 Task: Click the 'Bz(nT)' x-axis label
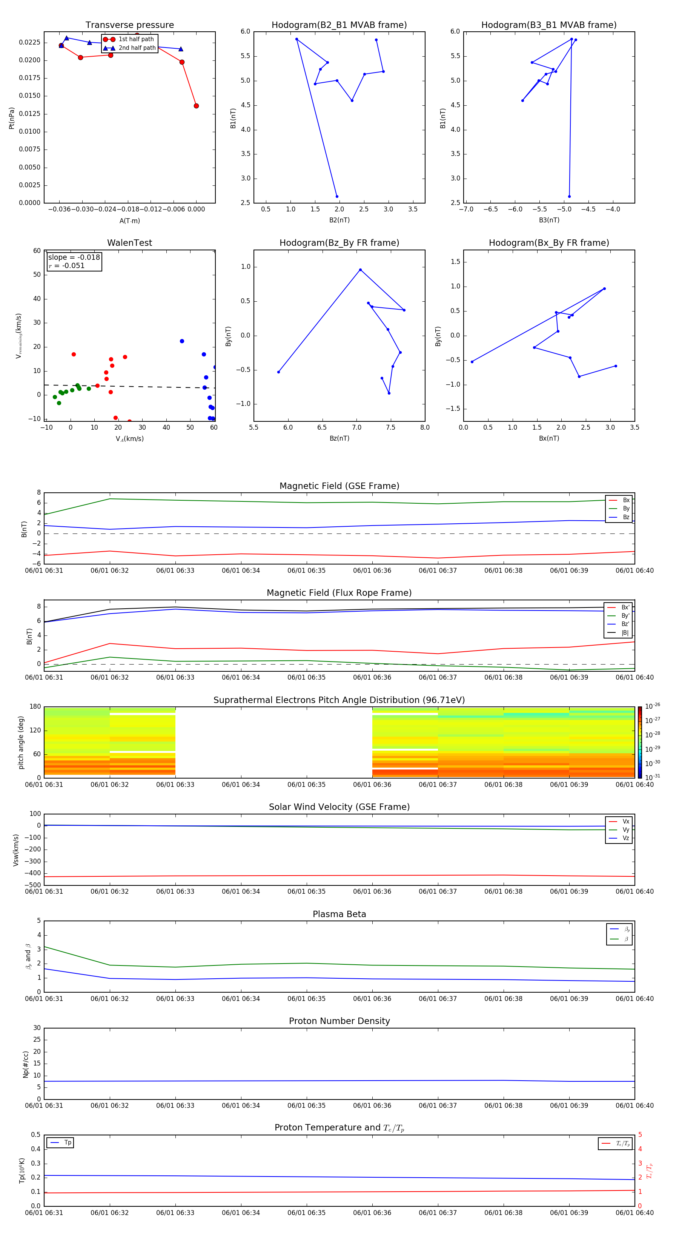(x=339, y=438)
